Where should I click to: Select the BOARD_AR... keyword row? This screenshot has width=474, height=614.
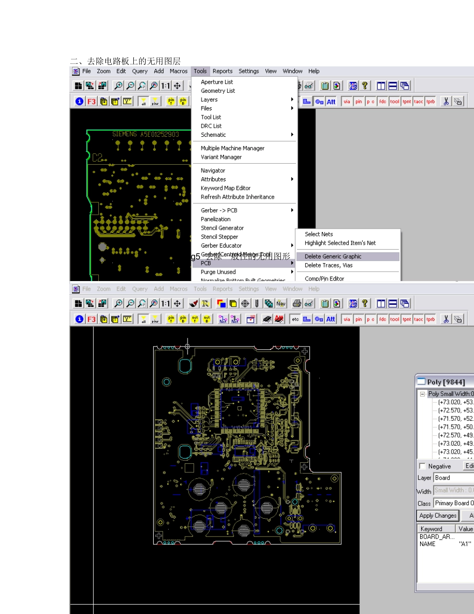pos(446,537)
